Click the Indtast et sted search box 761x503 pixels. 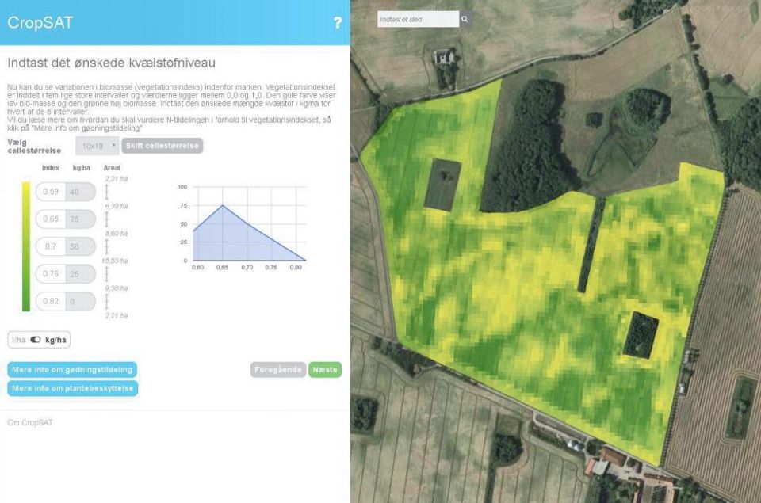(416, 17)
